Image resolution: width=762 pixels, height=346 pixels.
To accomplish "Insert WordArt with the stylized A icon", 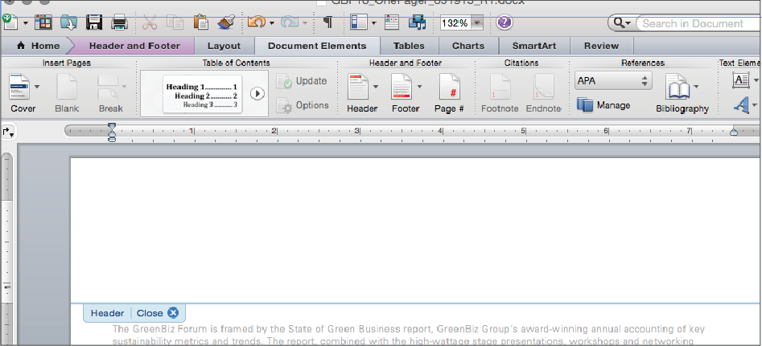I will [740, 104].
